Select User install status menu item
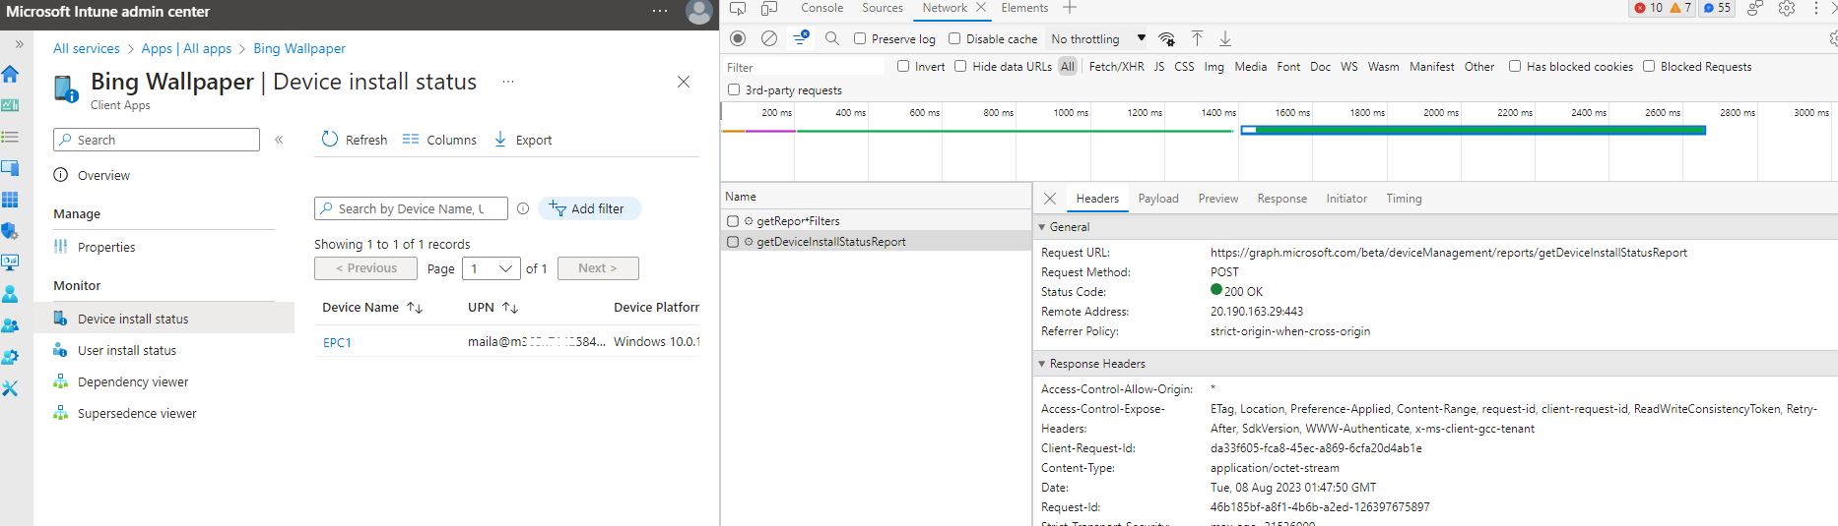The image size is (1838, 526). point(127,350)
